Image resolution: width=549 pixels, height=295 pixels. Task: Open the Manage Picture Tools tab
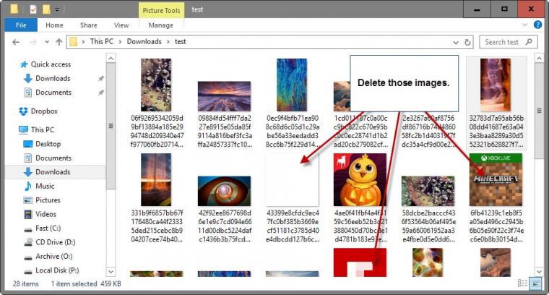point(160,25)
